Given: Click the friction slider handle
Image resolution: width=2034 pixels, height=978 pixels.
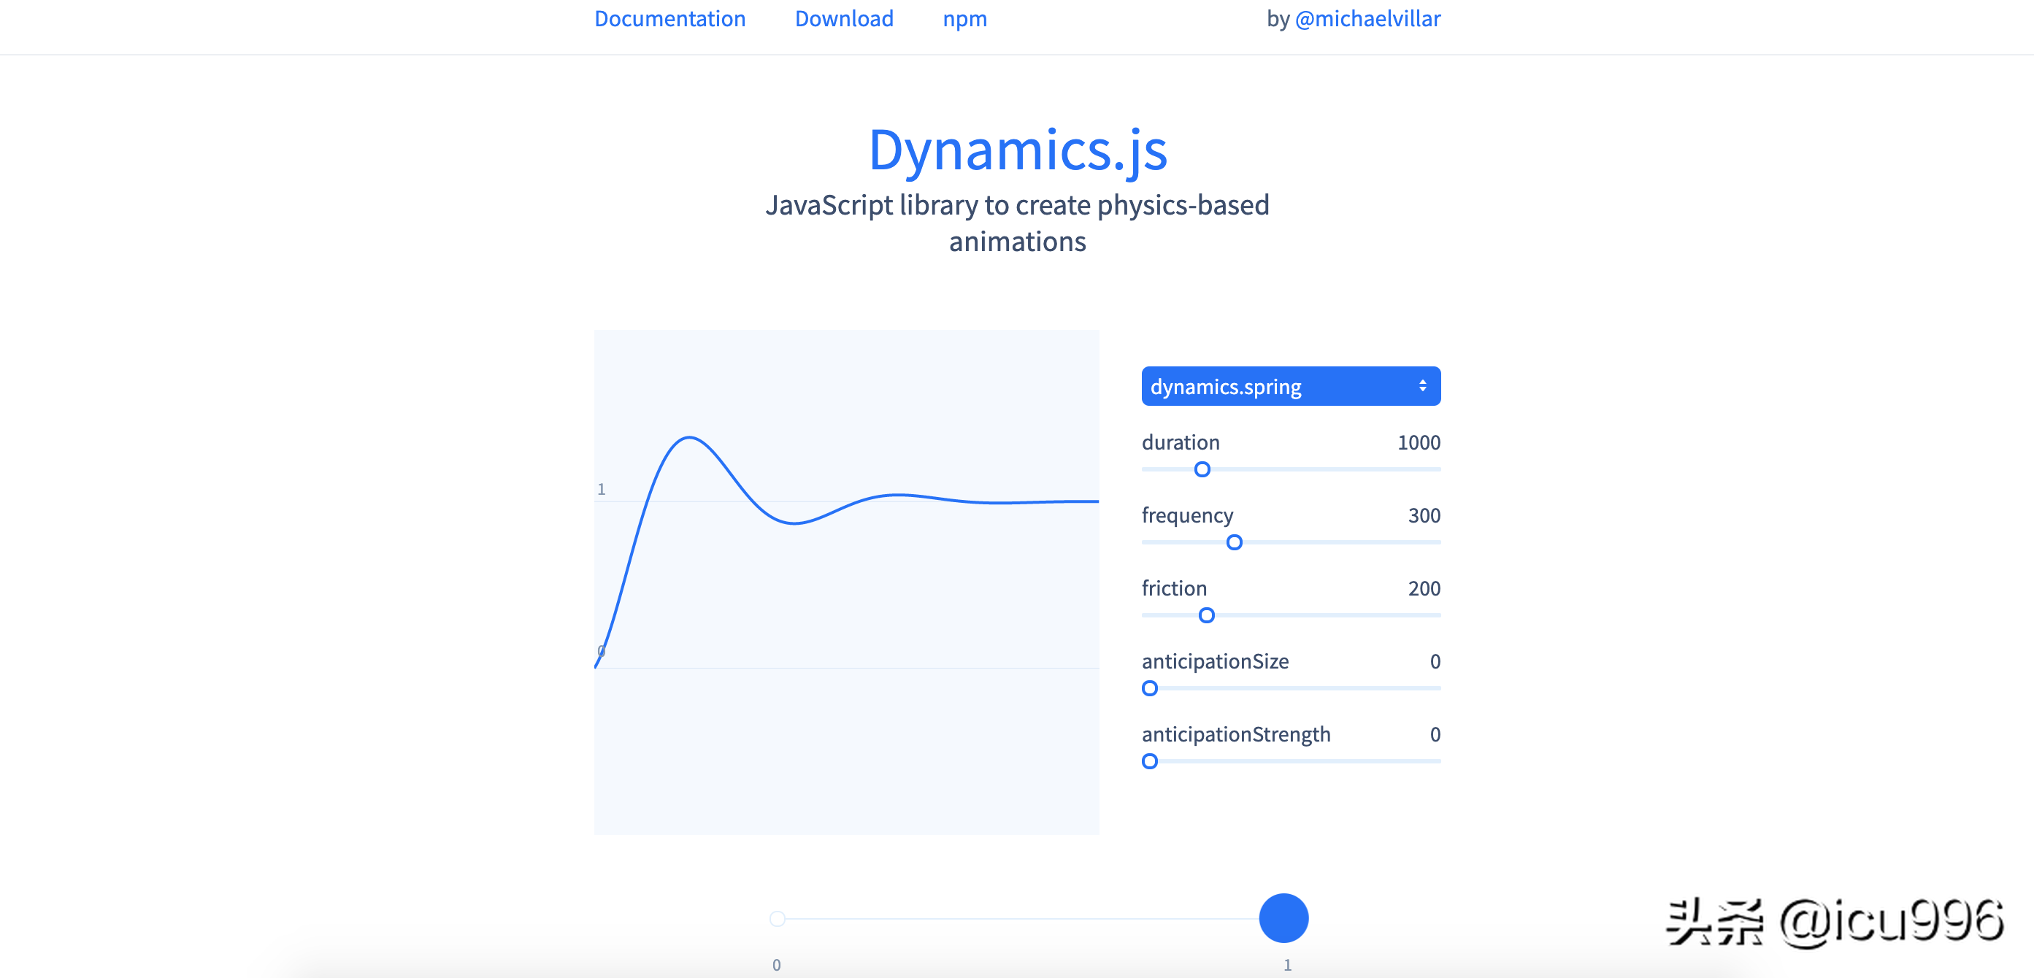Looking at the screenshot, I should coord(1207,616).
